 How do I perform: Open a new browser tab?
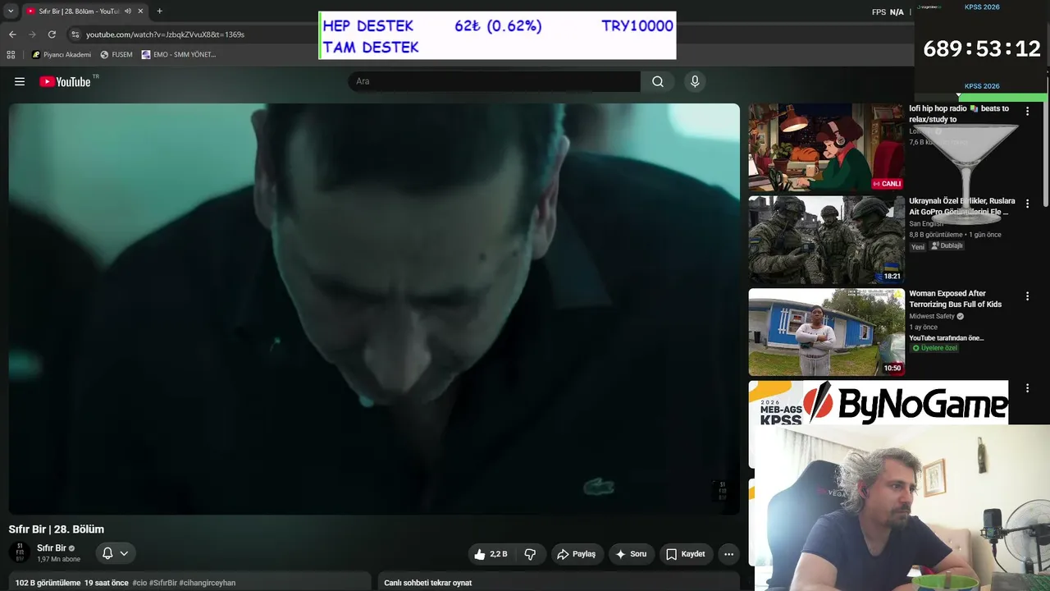click(159, 11)
